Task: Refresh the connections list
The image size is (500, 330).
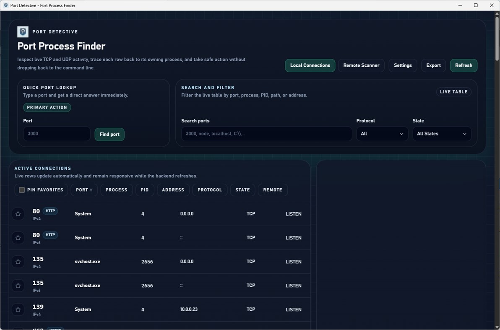Action: tap(464, 65)
